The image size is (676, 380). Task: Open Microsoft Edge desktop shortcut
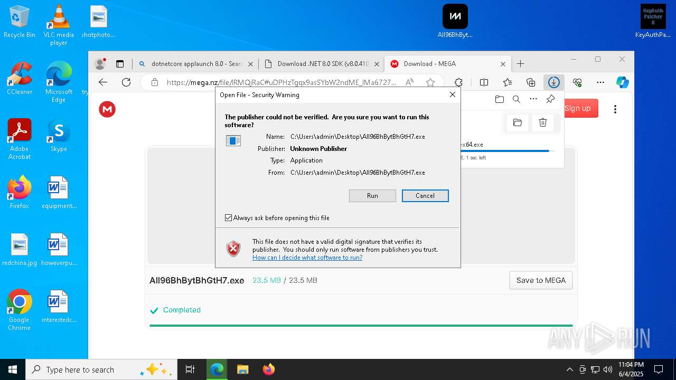pyautogui.click(x=59, y=82)
